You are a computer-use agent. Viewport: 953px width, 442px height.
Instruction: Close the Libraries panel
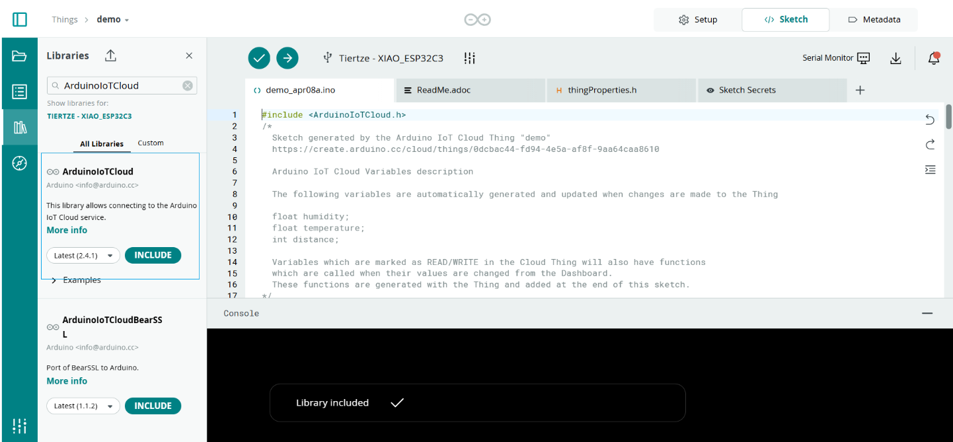[189, 56]
